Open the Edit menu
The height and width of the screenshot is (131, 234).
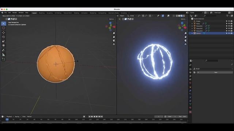click(10, 13)
